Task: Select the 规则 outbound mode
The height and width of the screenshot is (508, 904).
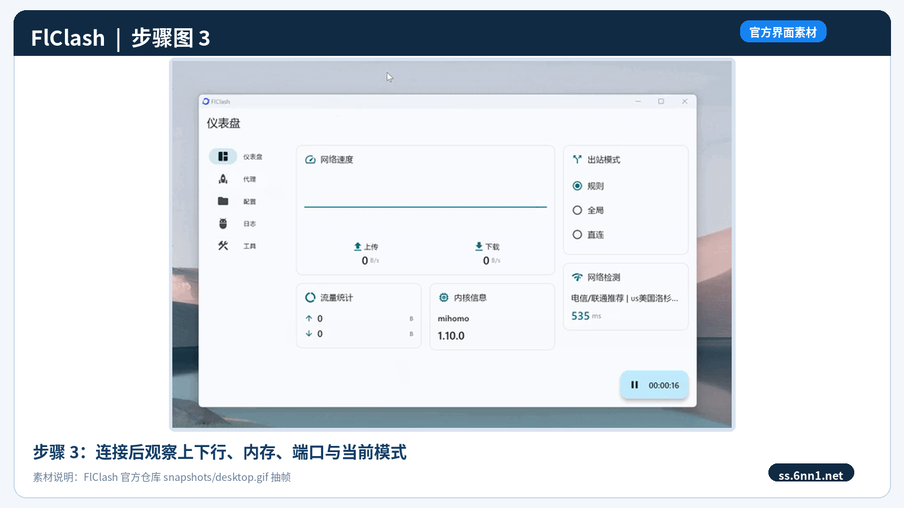Action: point(577,186)
